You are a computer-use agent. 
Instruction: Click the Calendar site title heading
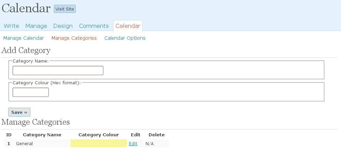[x=26, y=8]
